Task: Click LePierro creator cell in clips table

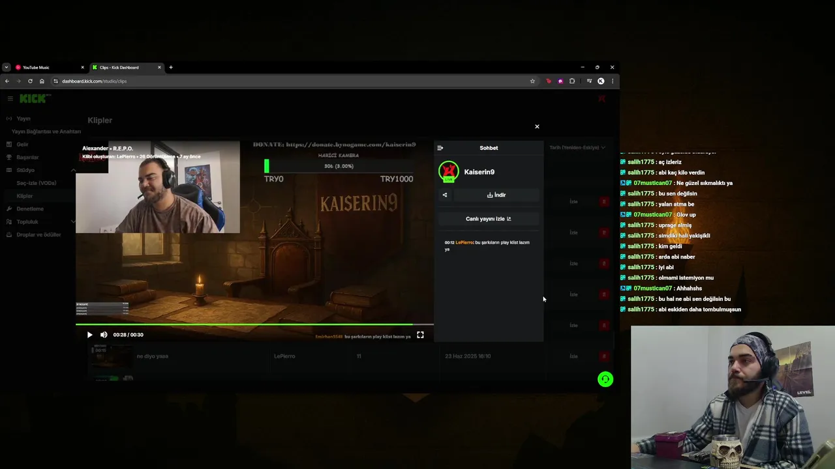Action: pyautogui.click(x=284, y=356)
